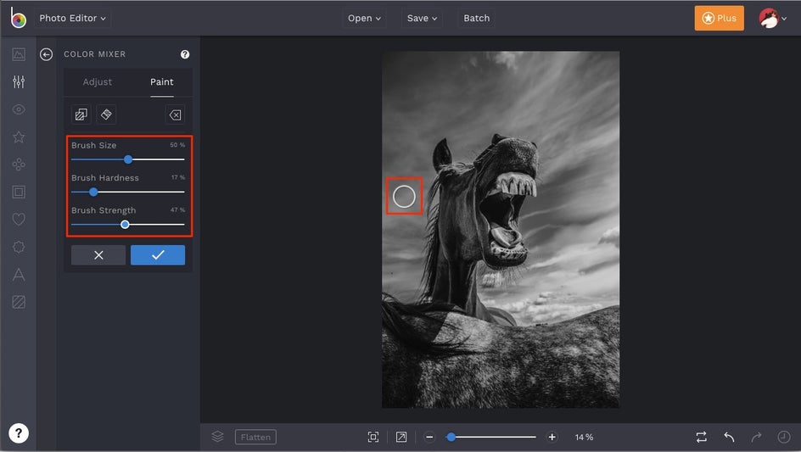Image resolution: width=801 pixels, height=452 pixels.
Task: Open the Artsy flower sidebar icon
Action: [19, 165]
